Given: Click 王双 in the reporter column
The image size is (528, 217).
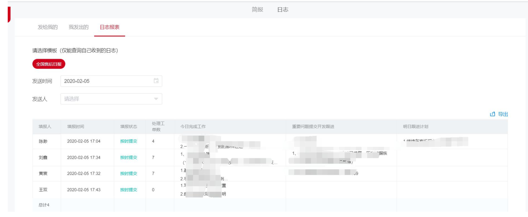Looking at the screenshot, I should point(43,190).
